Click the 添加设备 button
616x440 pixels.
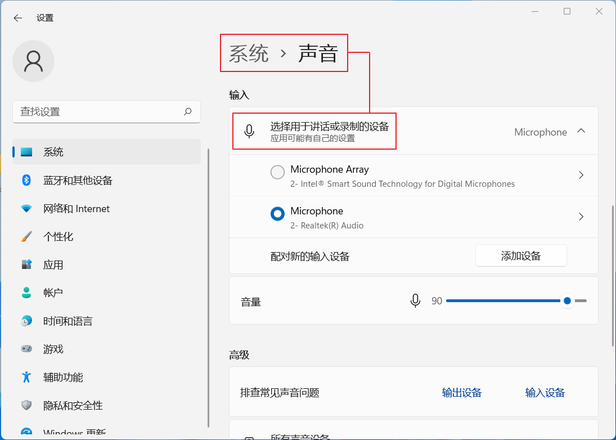click(520, 256)
